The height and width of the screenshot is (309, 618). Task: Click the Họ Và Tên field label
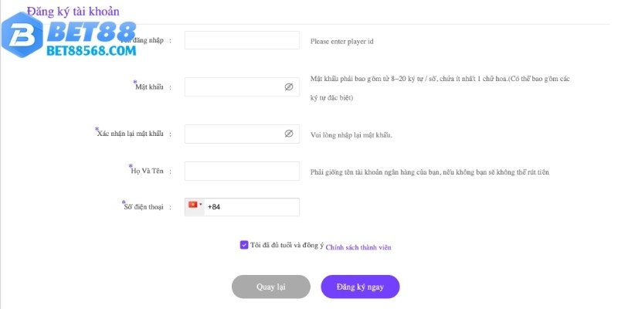point(147,171)
